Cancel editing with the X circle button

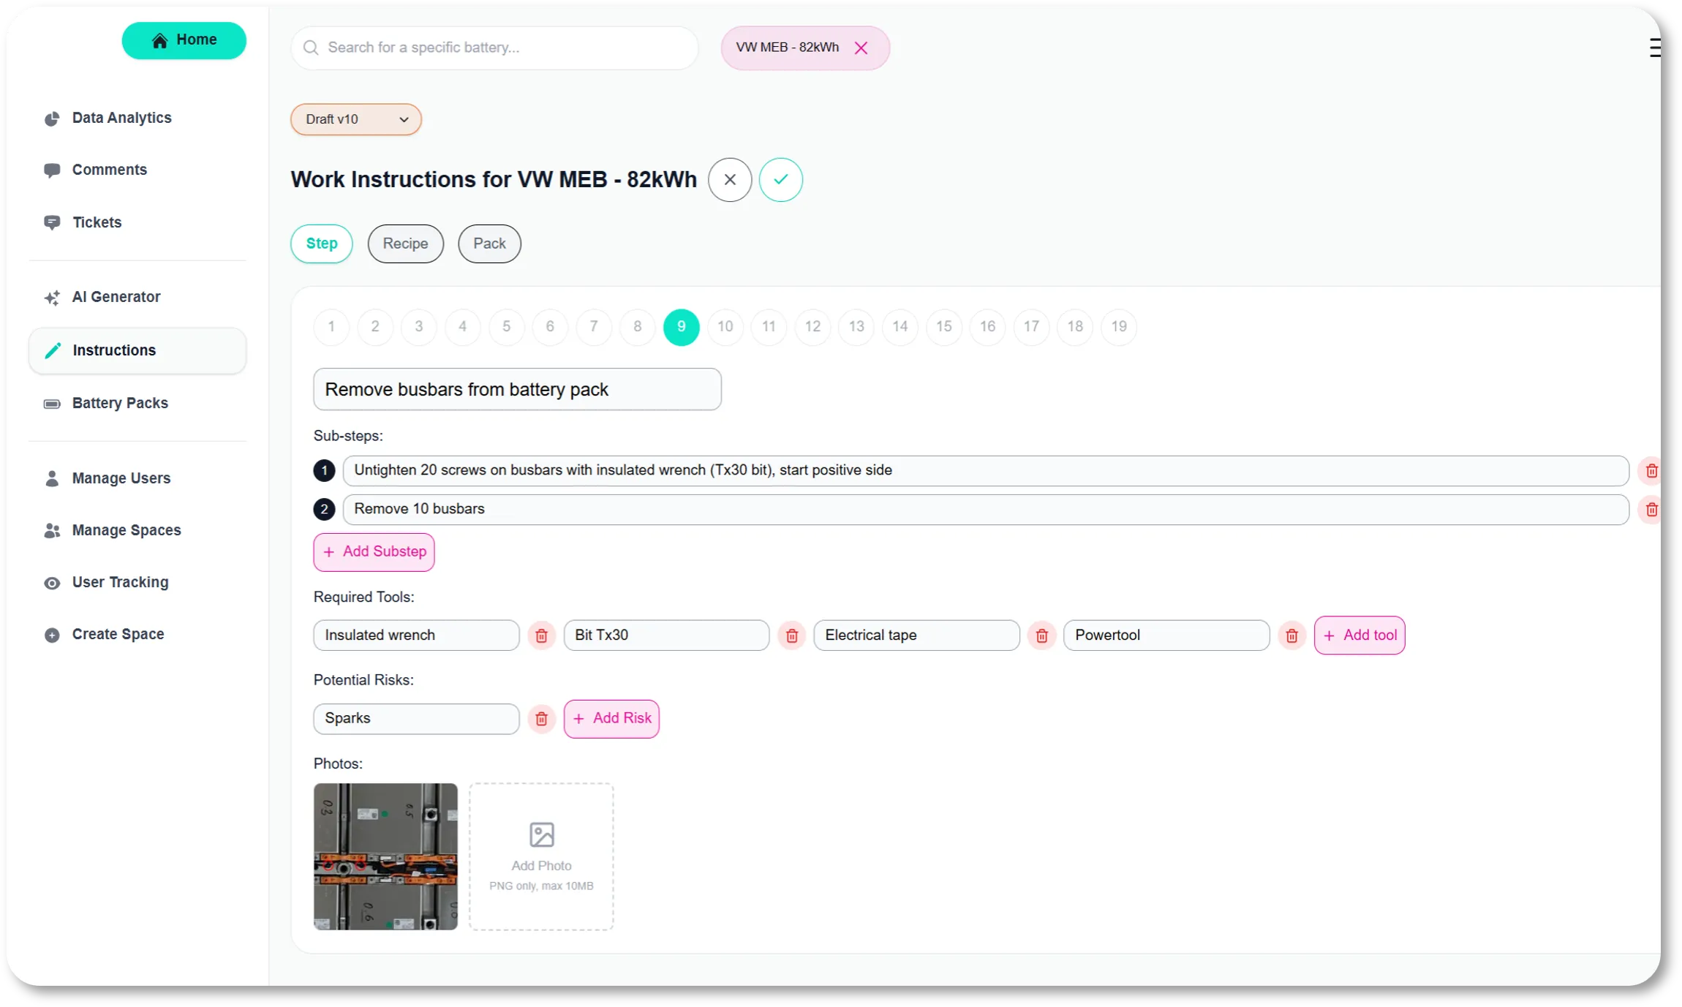pyautogui.click(x=729, y=179)
